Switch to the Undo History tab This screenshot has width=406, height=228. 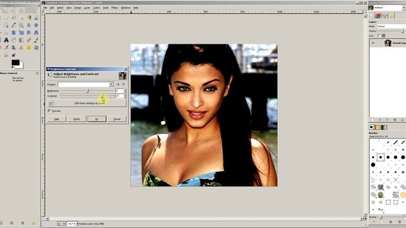click(x=391, y=16)
